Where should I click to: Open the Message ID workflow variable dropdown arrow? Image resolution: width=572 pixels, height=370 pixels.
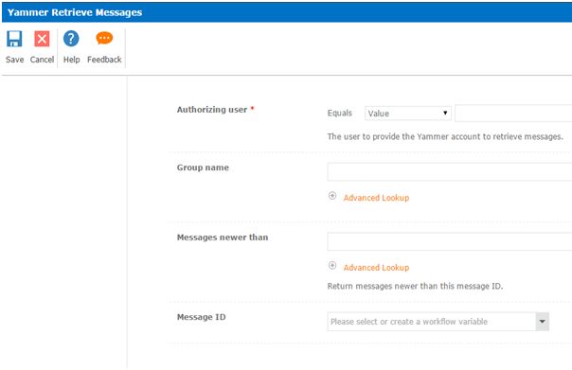[x=542, y=322]
